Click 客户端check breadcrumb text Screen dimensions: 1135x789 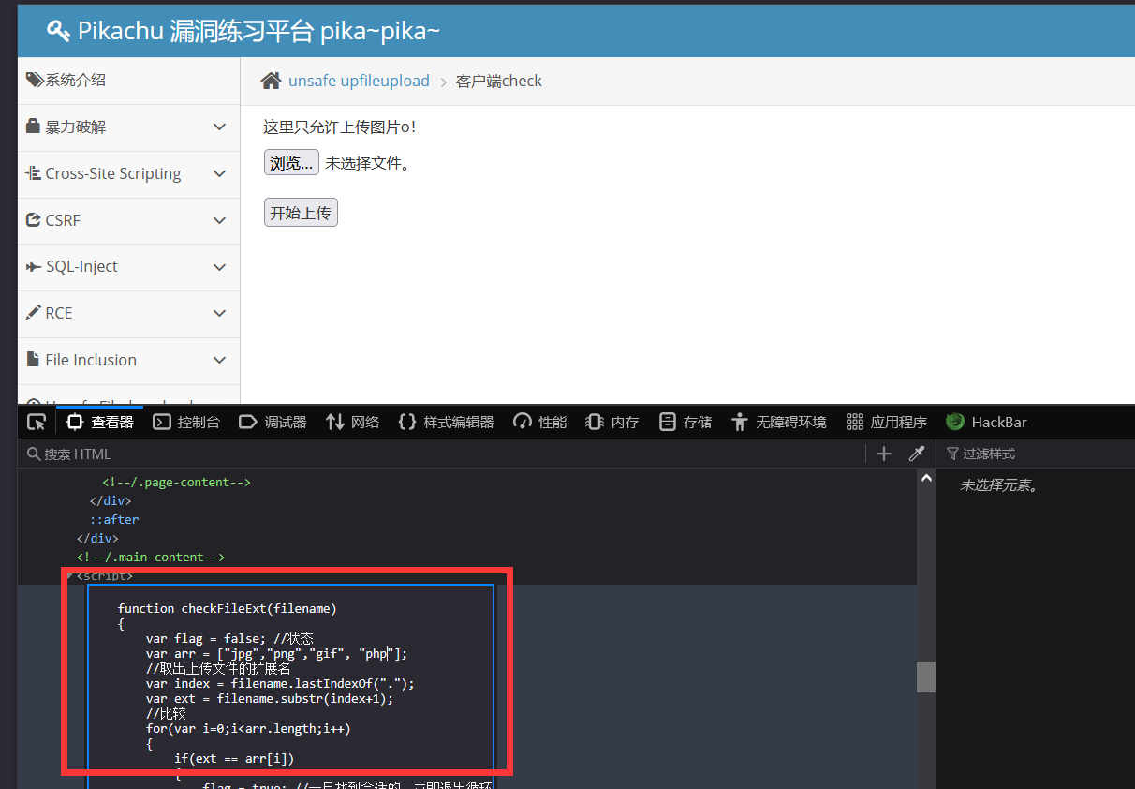[499, 81]
